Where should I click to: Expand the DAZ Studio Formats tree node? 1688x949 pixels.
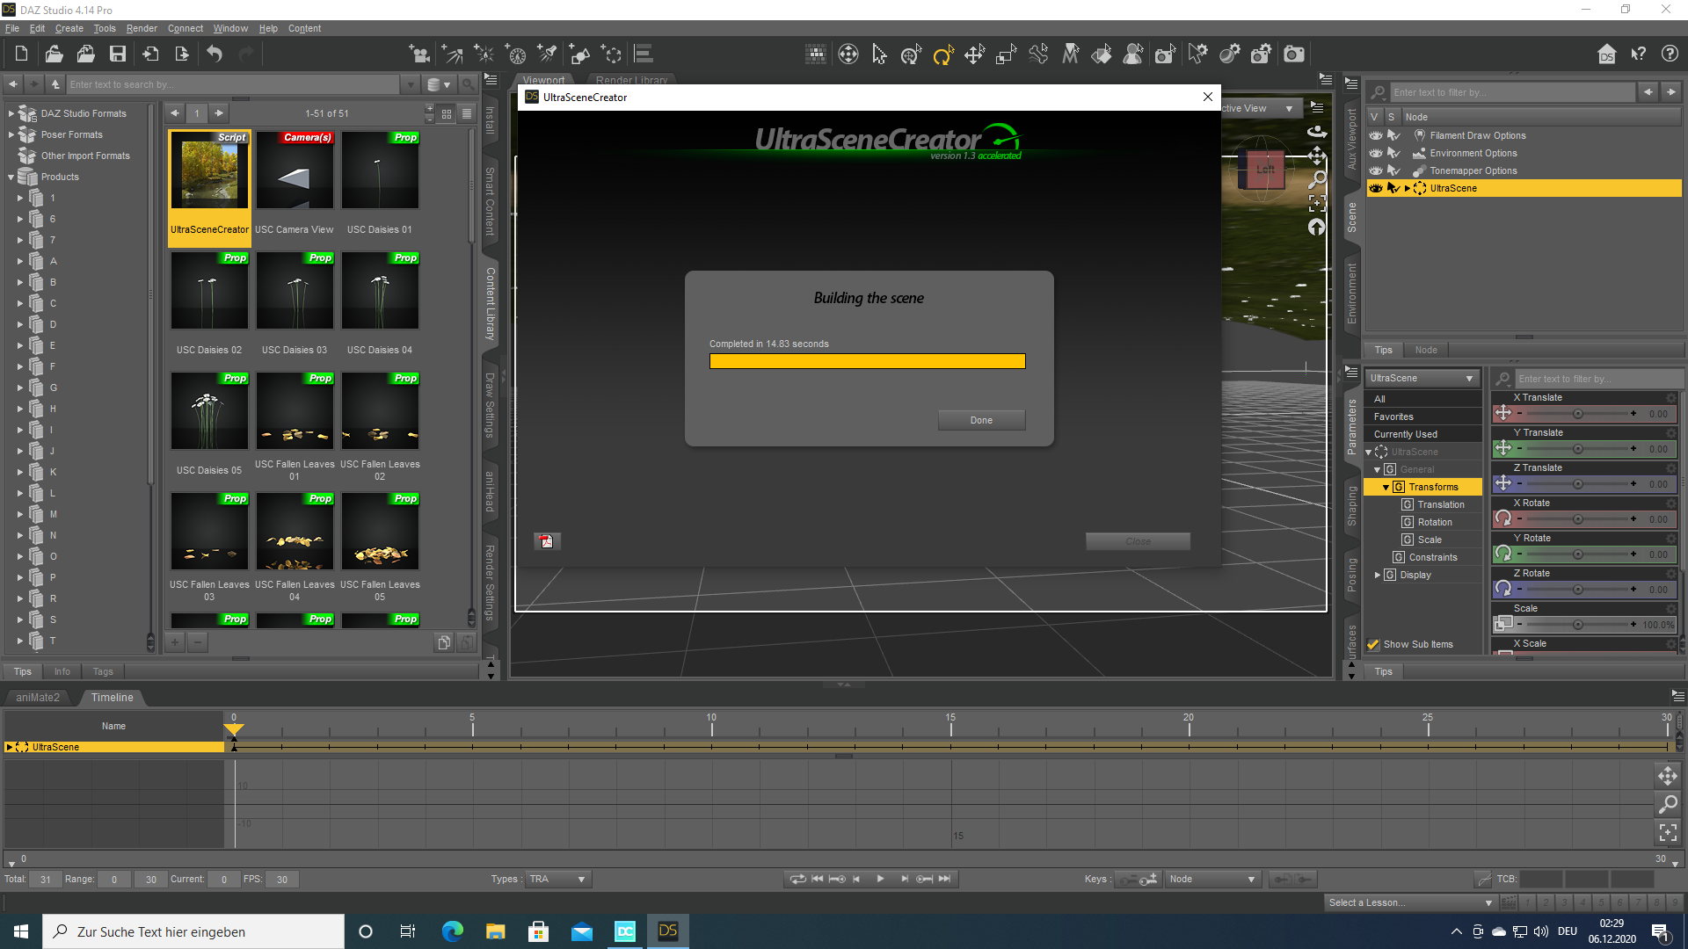[11, 113]
